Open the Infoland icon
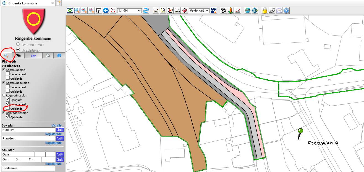 pos(214,10)
